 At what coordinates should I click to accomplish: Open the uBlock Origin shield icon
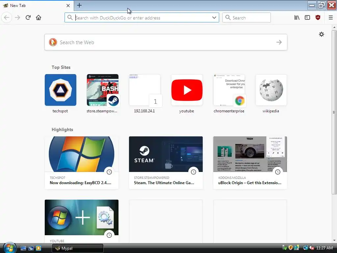[318, 17]
